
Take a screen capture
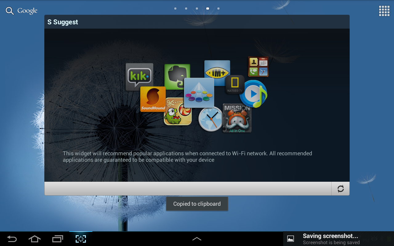click(x=81, y=239)
